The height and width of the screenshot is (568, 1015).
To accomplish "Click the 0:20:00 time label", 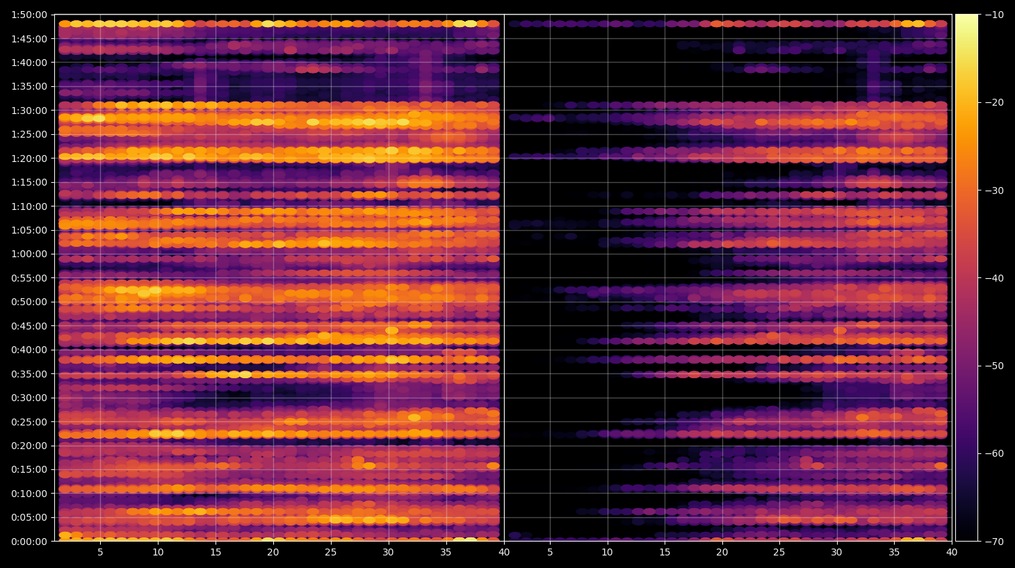I will coord(29,446).
